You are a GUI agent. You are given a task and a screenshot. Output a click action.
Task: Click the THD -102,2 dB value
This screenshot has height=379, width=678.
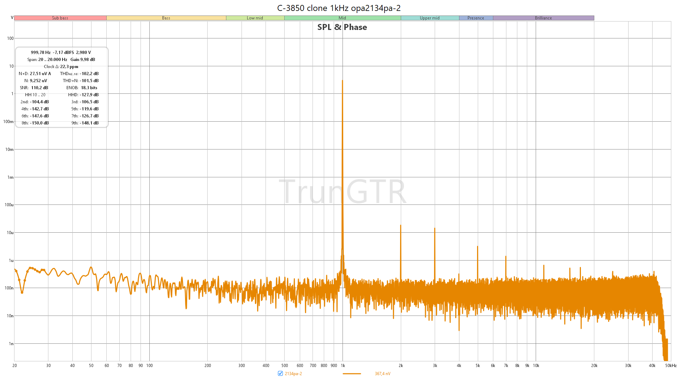tap(89, 74)
